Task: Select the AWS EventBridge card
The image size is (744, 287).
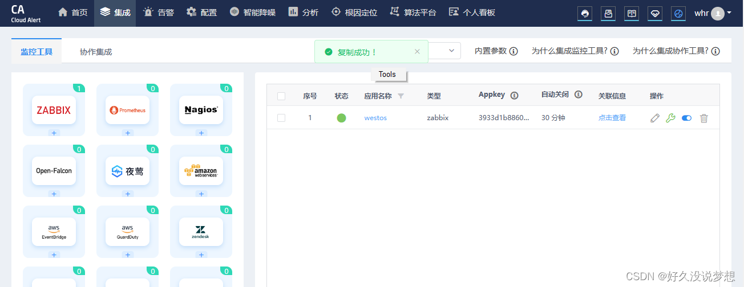Action: [x=54, y=232]
